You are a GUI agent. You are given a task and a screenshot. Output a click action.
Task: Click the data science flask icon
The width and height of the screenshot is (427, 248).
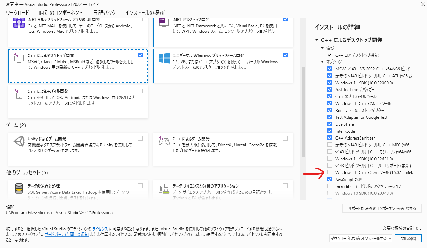point(164,189)
